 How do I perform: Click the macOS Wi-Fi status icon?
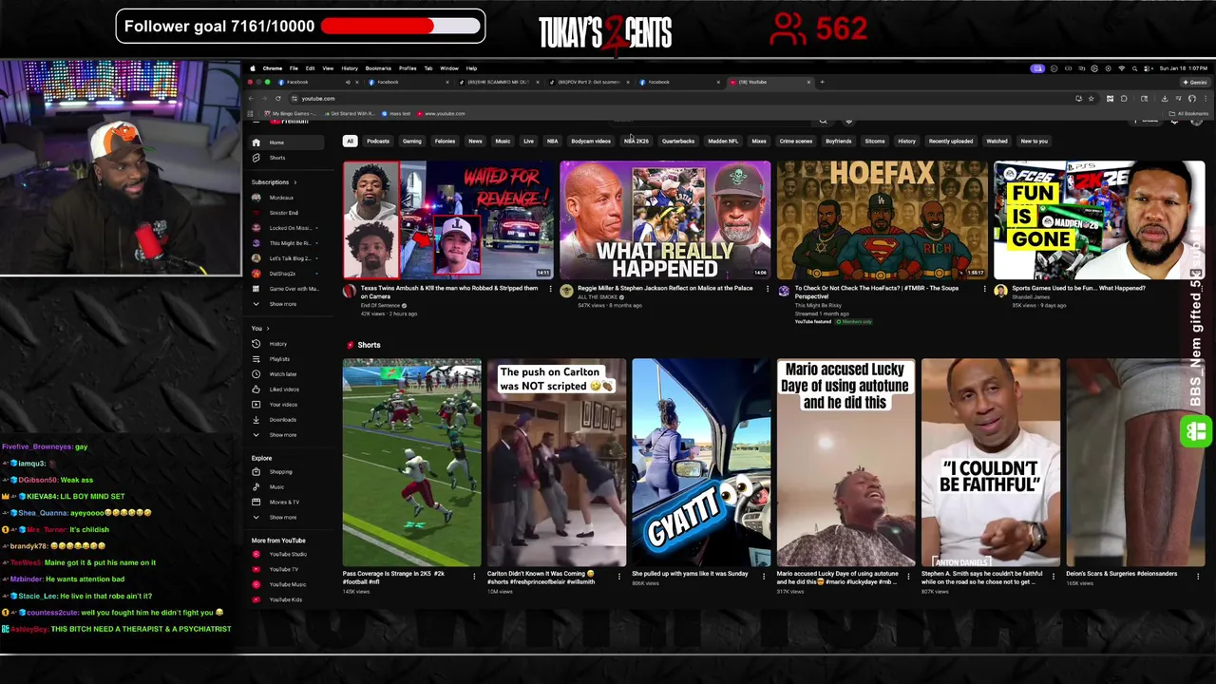click(1122, 68)
